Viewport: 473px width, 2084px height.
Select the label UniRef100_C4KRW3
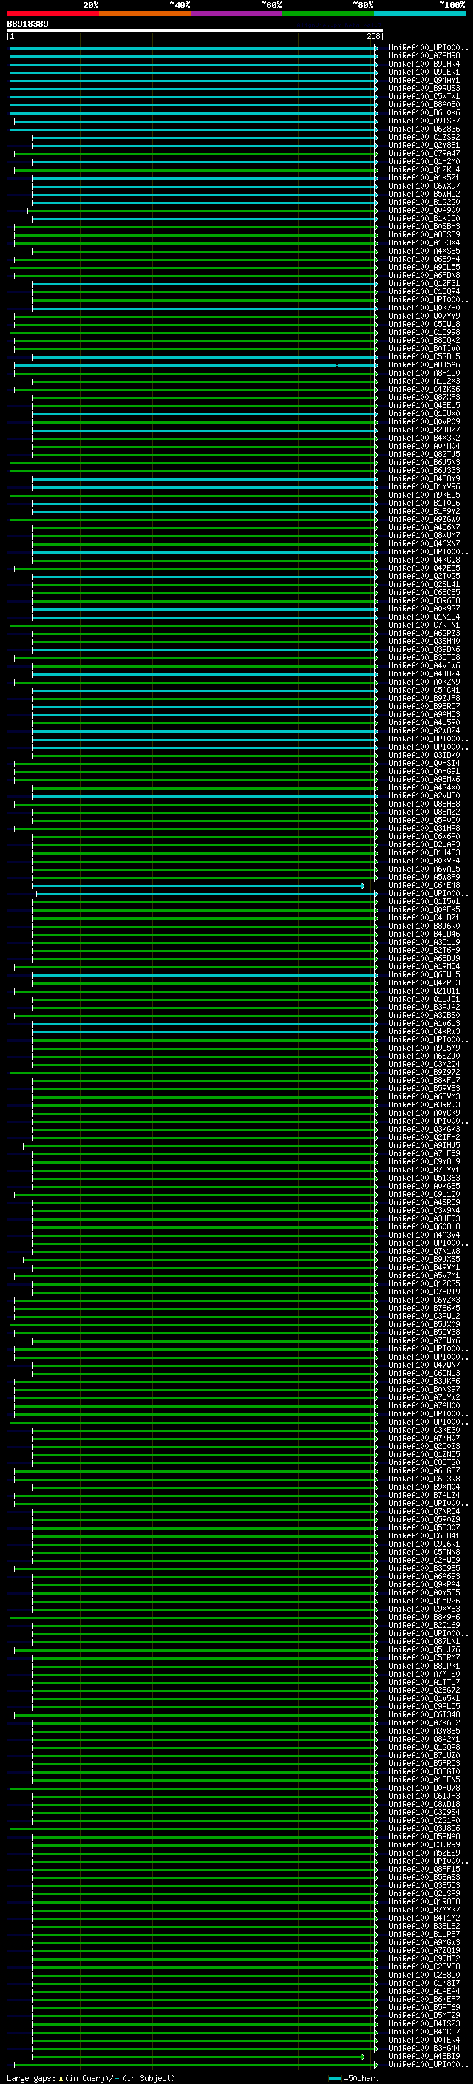(424, 1032)
